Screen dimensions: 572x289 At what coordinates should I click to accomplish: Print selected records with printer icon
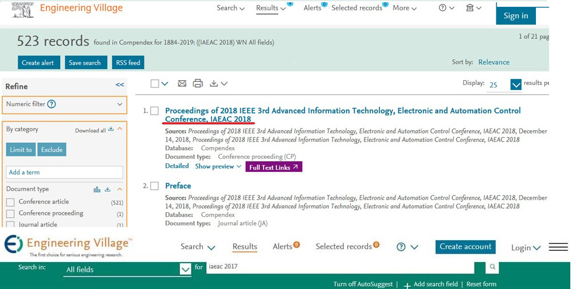(198, 84)
